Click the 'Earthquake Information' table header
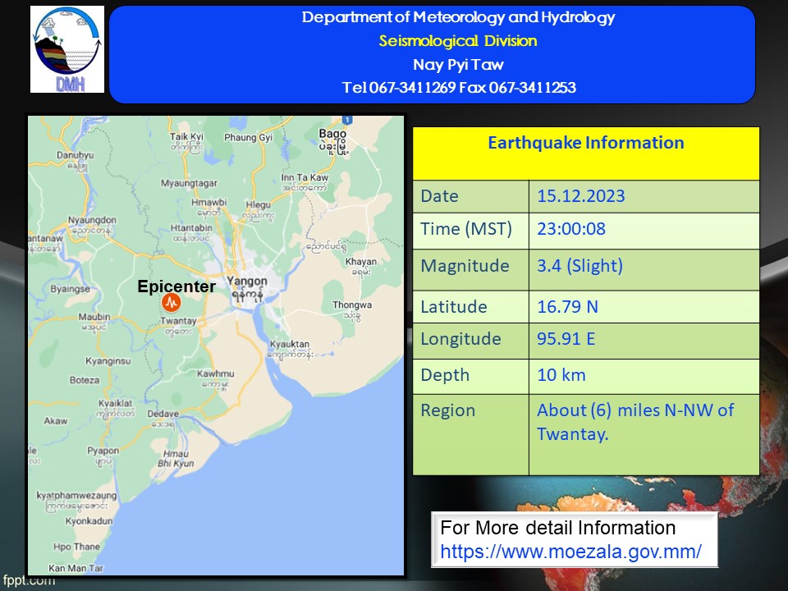 pos(586,143)
